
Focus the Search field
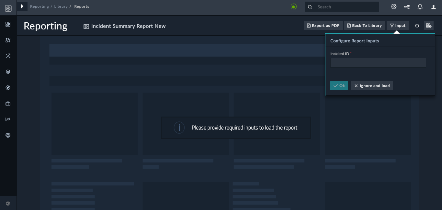342,7
